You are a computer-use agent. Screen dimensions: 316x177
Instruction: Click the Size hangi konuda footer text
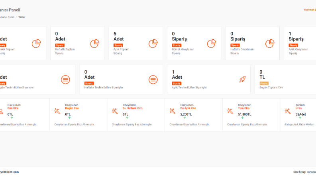click(x=304, y=172)
